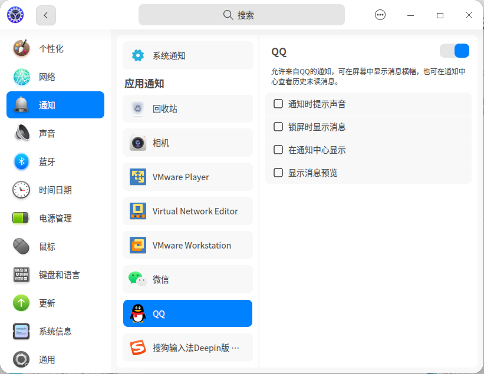Screen dimensions: 484x374
Task: Click the 搜索 search field
Action: click(242, 15)
